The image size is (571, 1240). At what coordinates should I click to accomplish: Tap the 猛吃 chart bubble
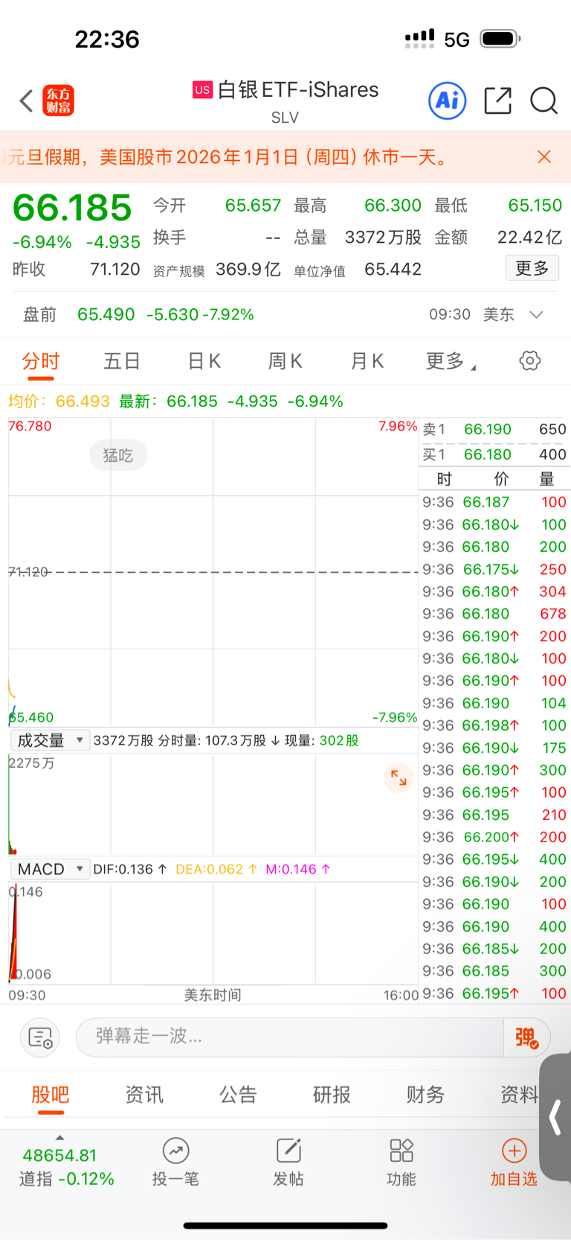118,455
